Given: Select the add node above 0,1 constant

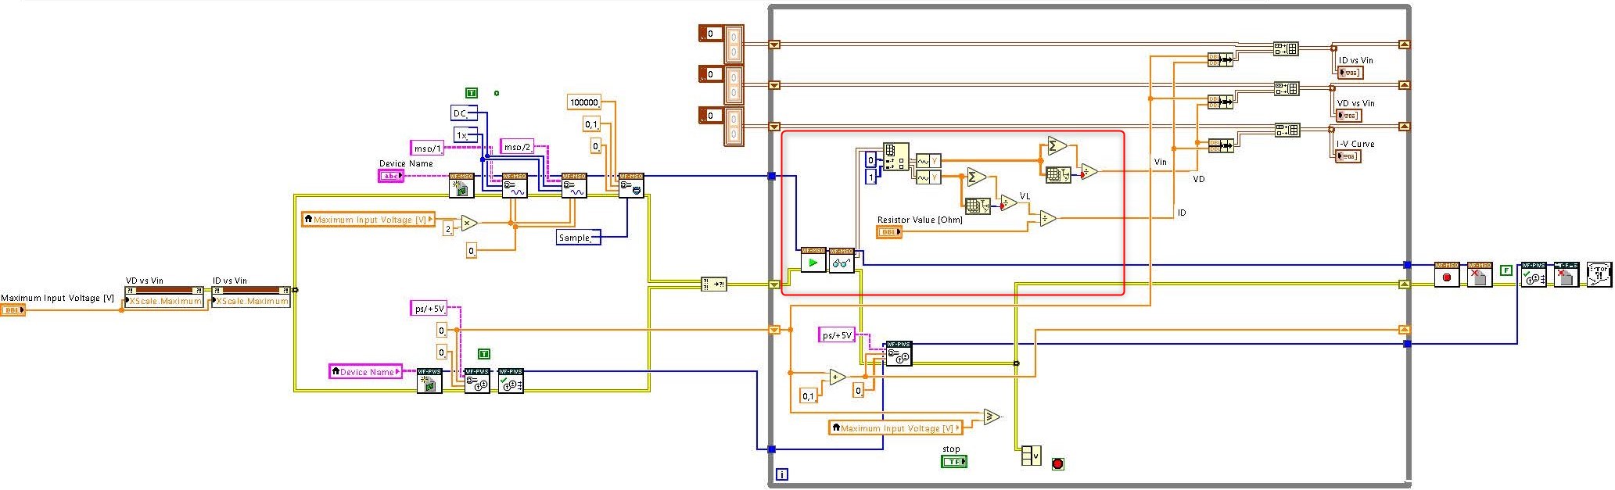Looking at the screenshot, I should [838, 377].
